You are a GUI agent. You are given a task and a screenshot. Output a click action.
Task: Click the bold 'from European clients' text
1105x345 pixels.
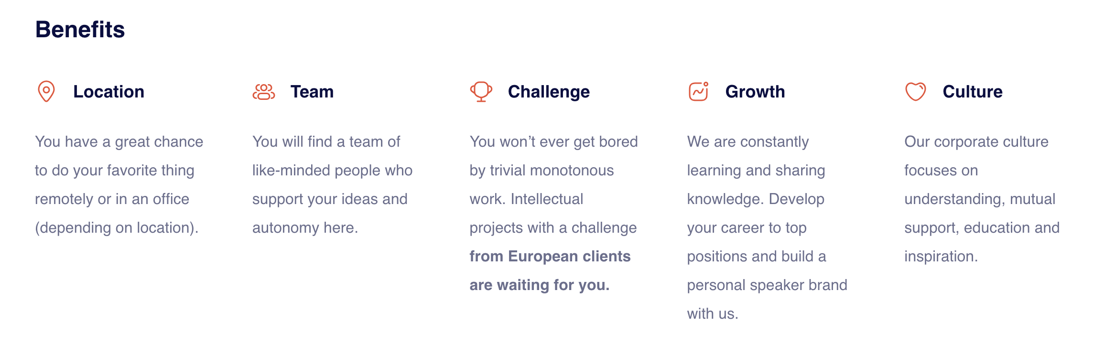click(x=550, y=257)
